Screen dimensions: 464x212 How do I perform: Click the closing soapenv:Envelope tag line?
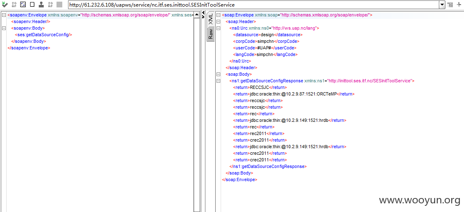click(x=29, y=48)
